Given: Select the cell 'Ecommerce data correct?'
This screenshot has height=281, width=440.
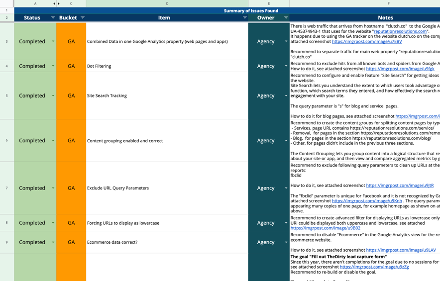Looking at the screenshot, I should coord(167,242).
